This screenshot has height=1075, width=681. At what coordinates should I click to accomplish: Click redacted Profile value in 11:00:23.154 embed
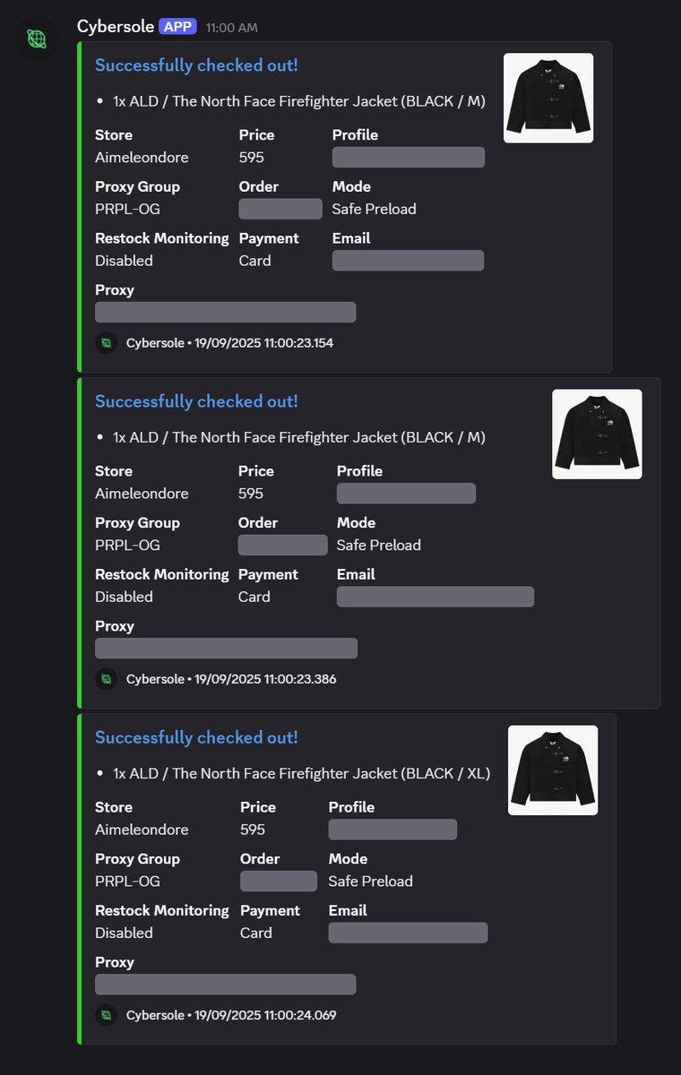(409, 158)
